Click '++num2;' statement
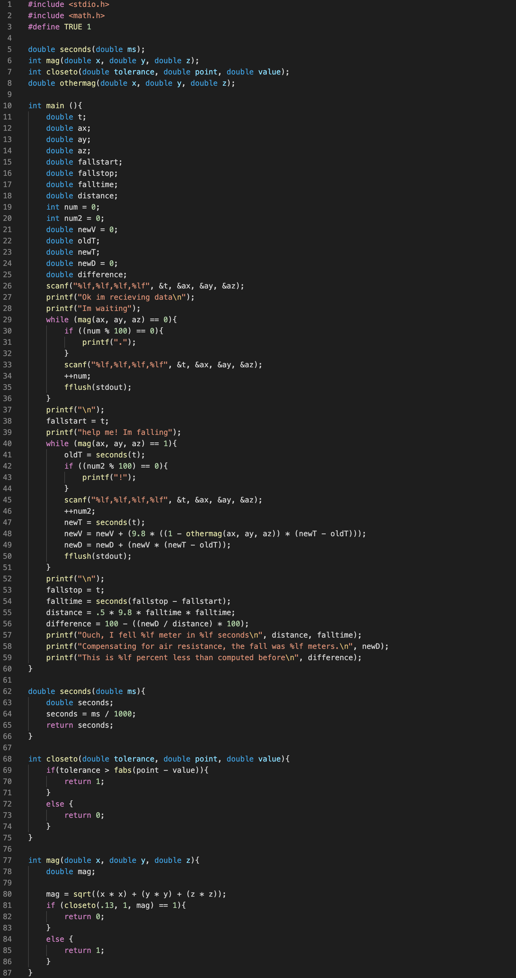 pyautogui.click(x=80, y=511)
